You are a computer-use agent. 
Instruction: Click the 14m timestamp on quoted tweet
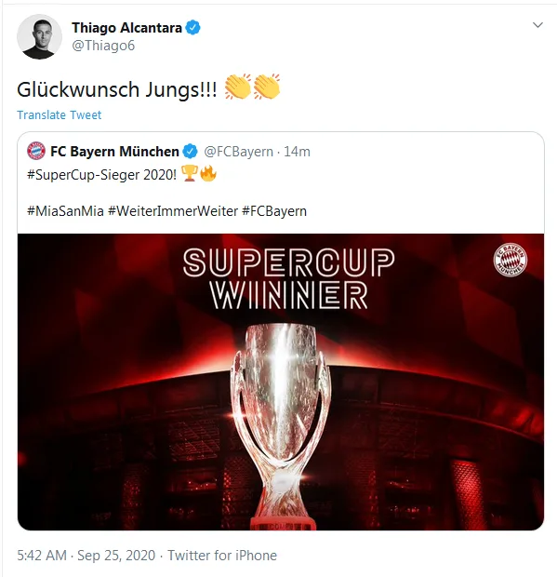point(297,152)
